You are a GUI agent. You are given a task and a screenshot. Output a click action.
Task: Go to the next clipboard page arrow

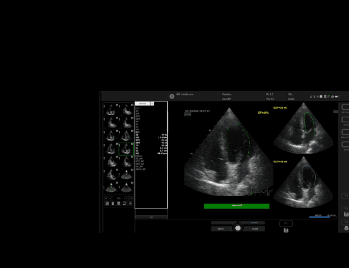126,198
